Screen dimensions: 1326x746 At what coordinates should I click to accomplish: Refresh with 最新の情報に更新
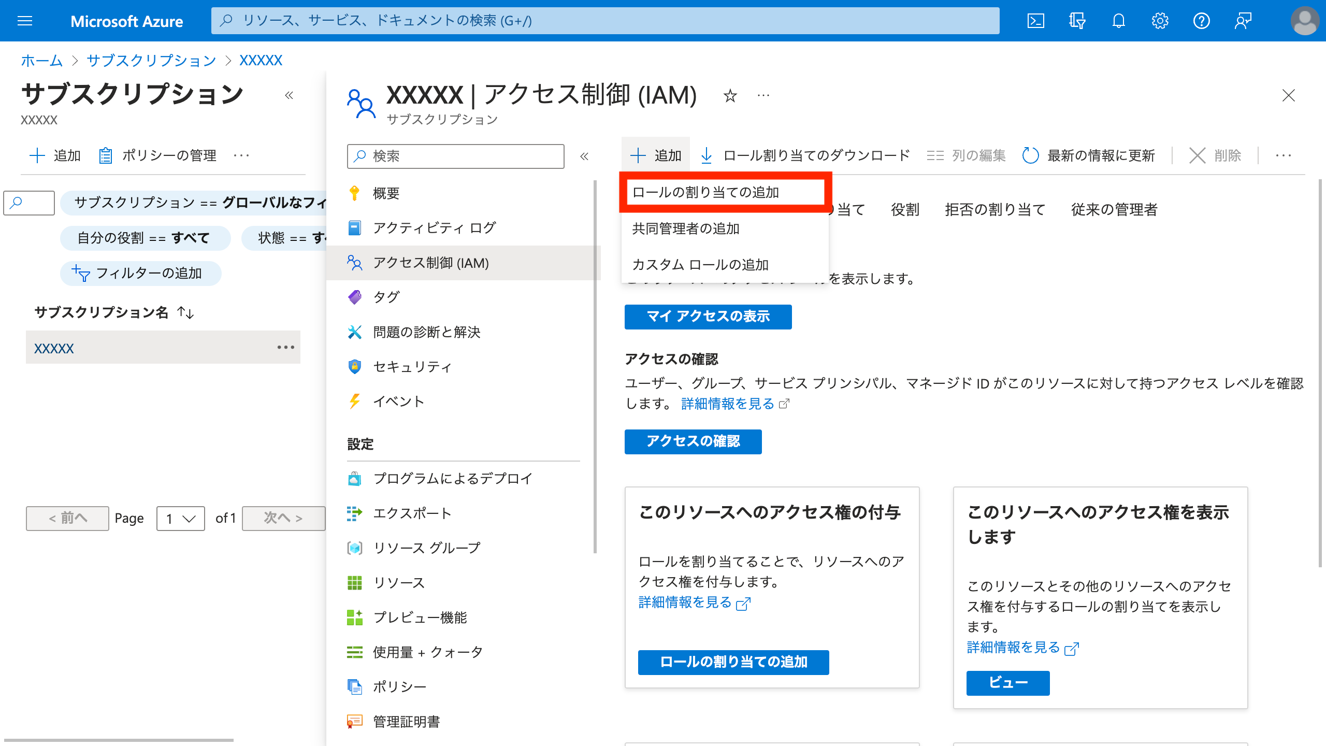(x=1089, y=155)
